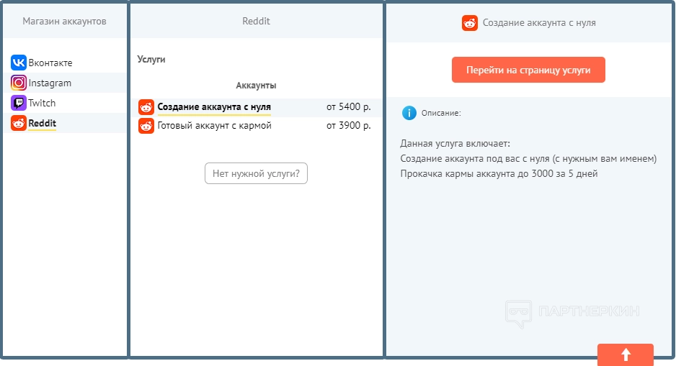This screenshot has height=366, width=676.
Task: Choose Готовый аккаунт с кармой service
Action: pyautogui.click(x=214, y=126)
